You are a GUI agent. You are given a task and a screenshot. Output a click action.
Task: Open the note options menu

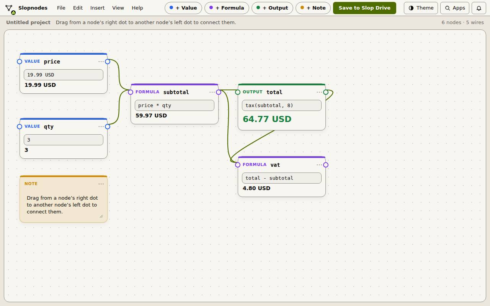coord(101,184)
